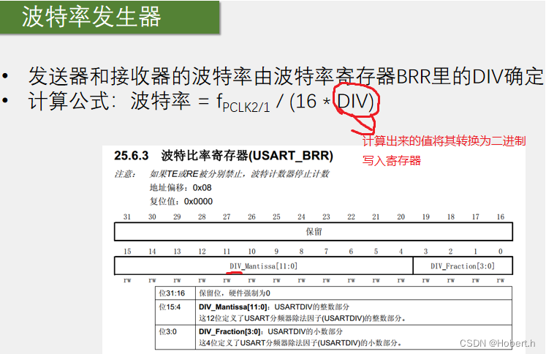546x354 pixels.
Task: Click bit number 16 label
Action: click(x=501, y=216)
